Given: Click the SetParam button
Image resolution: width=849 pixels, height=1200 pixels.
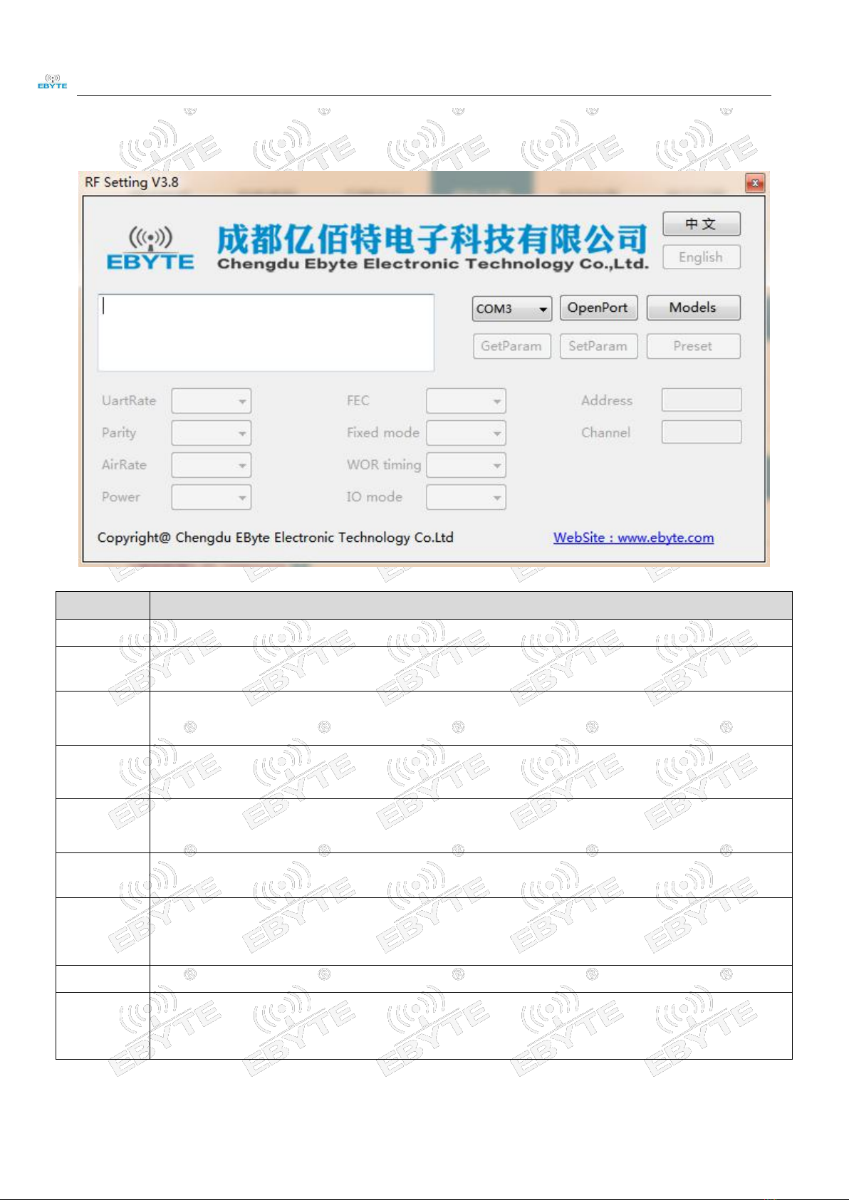Looking at the screenshot, I should 598,346.
